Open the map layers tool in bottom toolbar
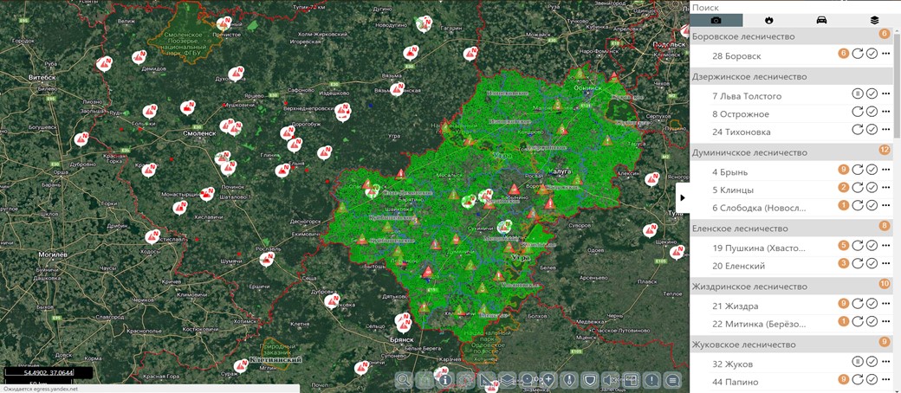Viewport: 901px width, 393px height. coord(508,379)
